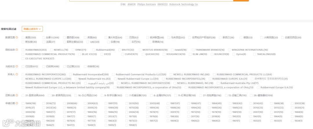Image resolution: width=313 pixels, height=129 pixels.
Task: Check the BRUTE(32) trademark checkbox
Action: [x=120, y=50]
